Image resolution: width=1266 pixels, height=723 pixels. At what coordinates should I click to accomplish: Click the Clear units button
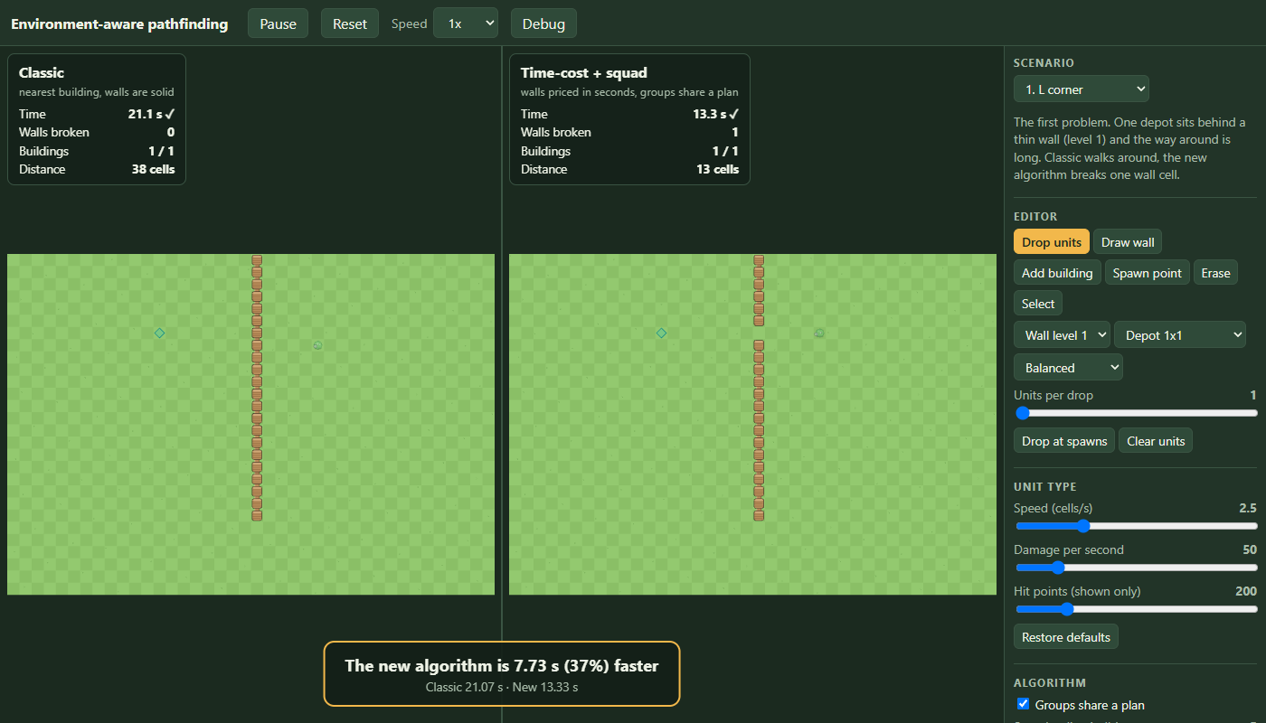1156,441
